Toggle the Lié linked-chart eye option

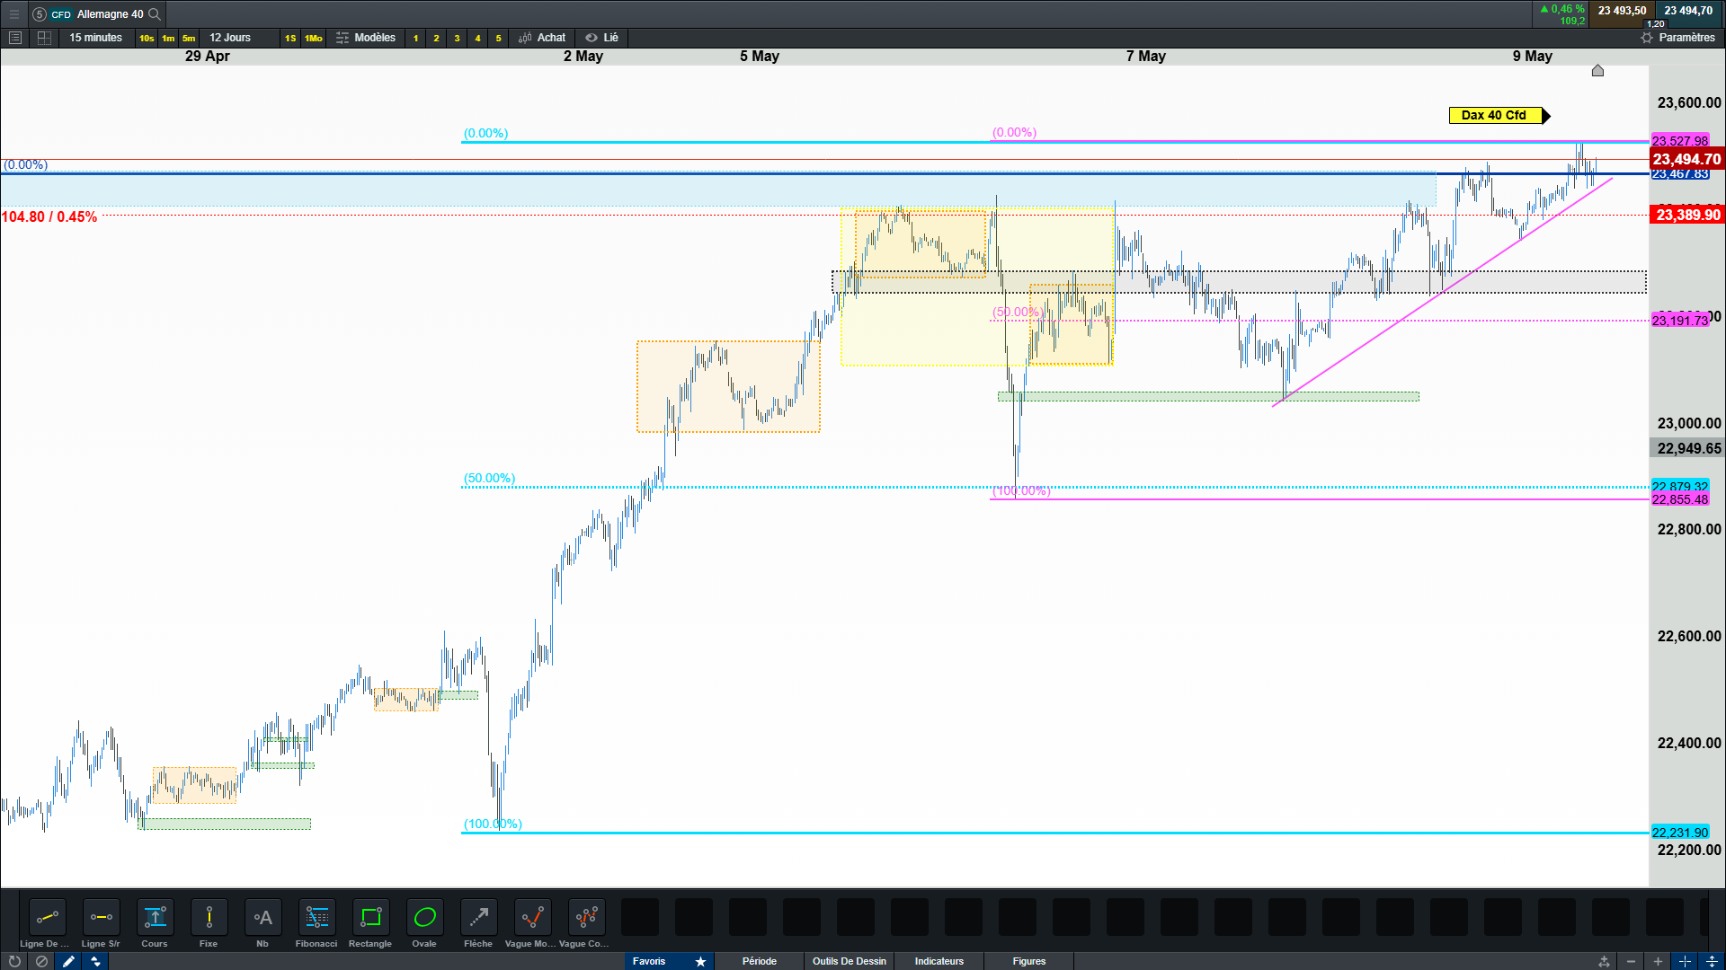click(602, 38)
